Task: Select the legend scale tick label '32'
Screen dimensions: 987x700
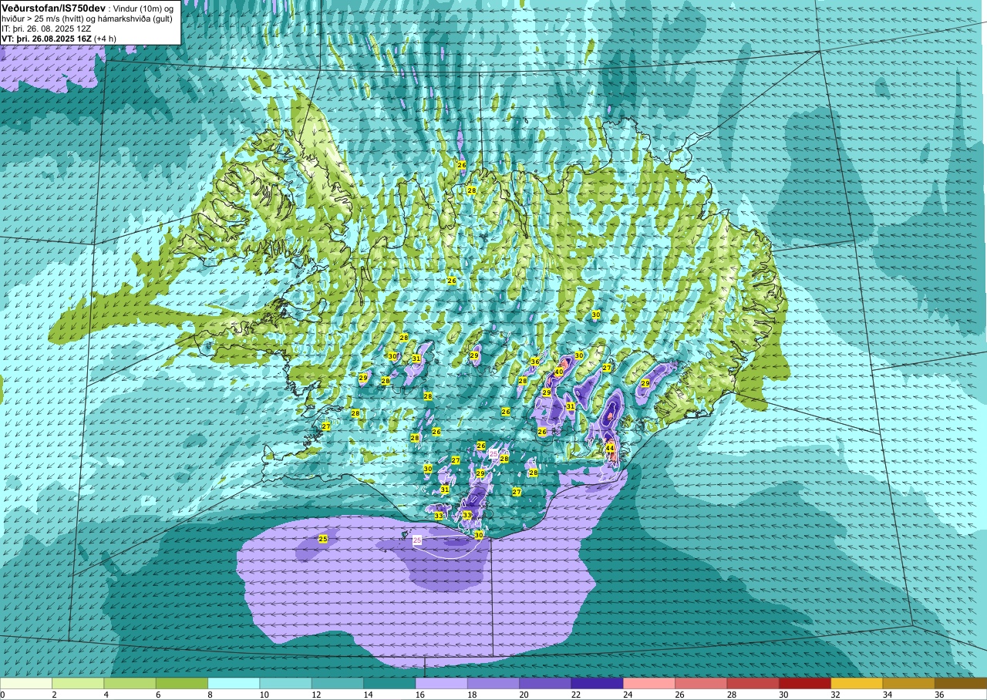Action: coord(836,695)
